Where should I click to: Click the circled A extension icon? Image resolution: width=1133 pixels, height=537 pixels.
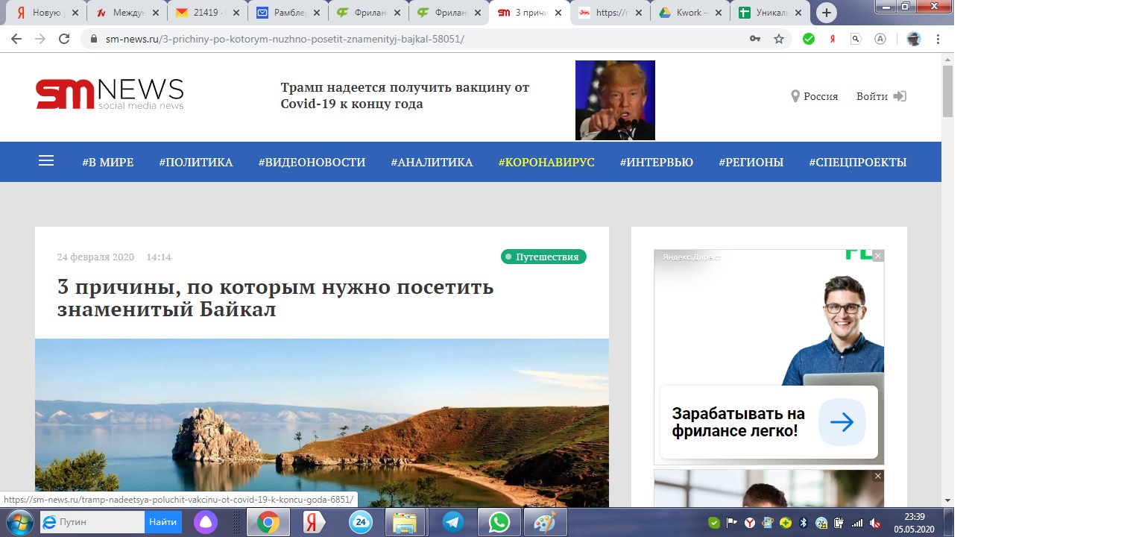(x=880, y=39)
